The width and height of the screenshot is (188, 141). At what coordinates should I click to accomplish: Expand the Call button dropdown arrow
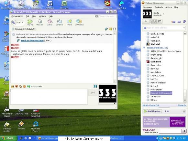pos(23,23)
